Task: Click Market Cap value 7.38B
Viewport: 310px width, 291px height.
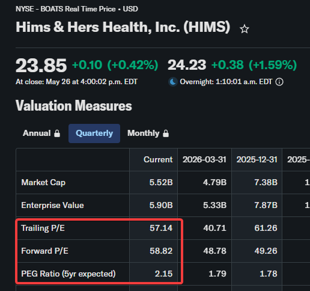Action: click(x=266, y=183)
